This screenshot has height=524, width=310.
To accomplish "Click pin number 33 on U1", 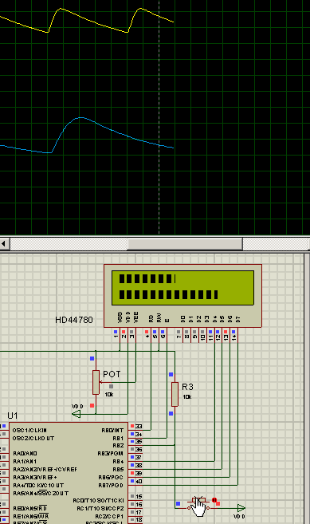I will click(139, 426).
